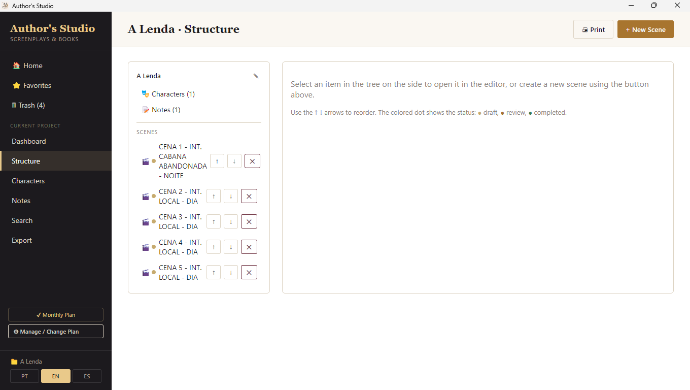The height and width of the screenshot is (390, 690).
Task: Open the Export section
Action: [56, 240]
